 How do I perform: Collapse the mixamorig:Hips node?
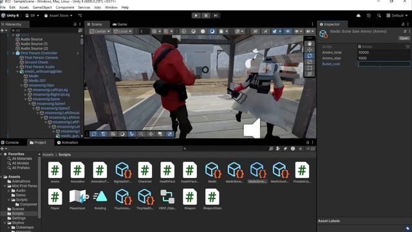[x=21, y=86]
